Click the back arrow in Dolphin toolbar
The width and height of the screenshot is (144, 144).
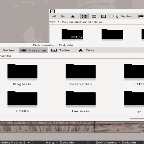point(54,16)
